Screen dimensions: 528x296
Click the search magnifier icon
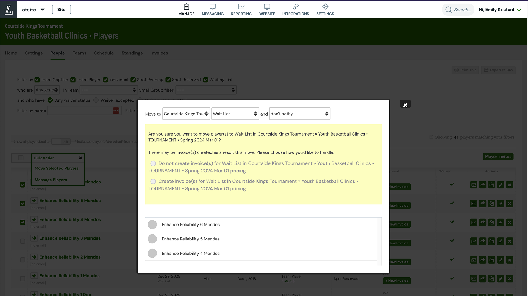point(449,10)
